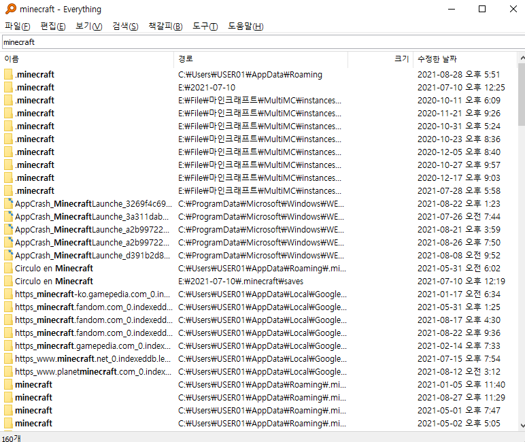This screenshot has width=525, height=442.
Task: Click date 2021-07-26 오전 7:44
Action: (x=459, y=217)
